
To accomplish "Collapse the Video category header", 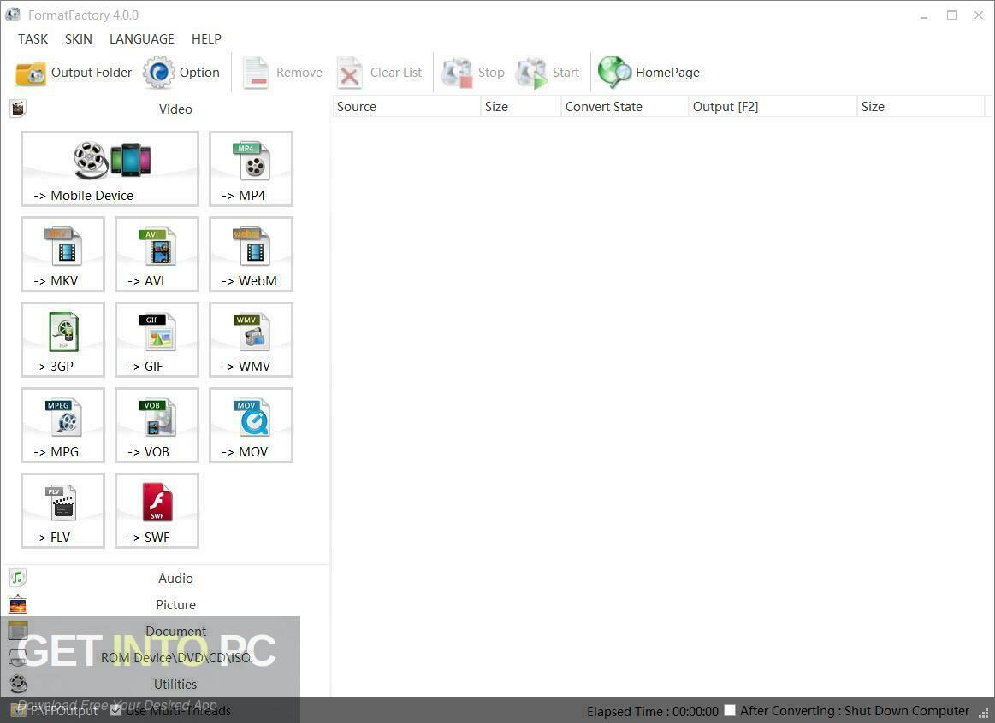I will point(166,109).
